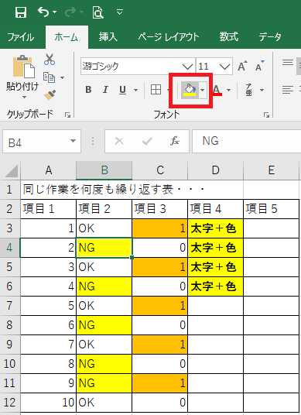Click the 項目 5 header cell
The height and width of the screenshot is (415, 301).
[272, 209]
